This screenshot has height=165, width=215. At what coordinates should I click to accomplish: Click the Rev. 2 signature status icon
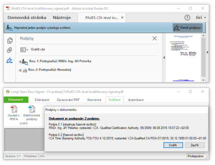[x=25, y=70]
